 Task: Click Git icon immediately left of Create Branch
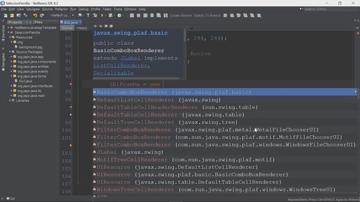point(165,16)
